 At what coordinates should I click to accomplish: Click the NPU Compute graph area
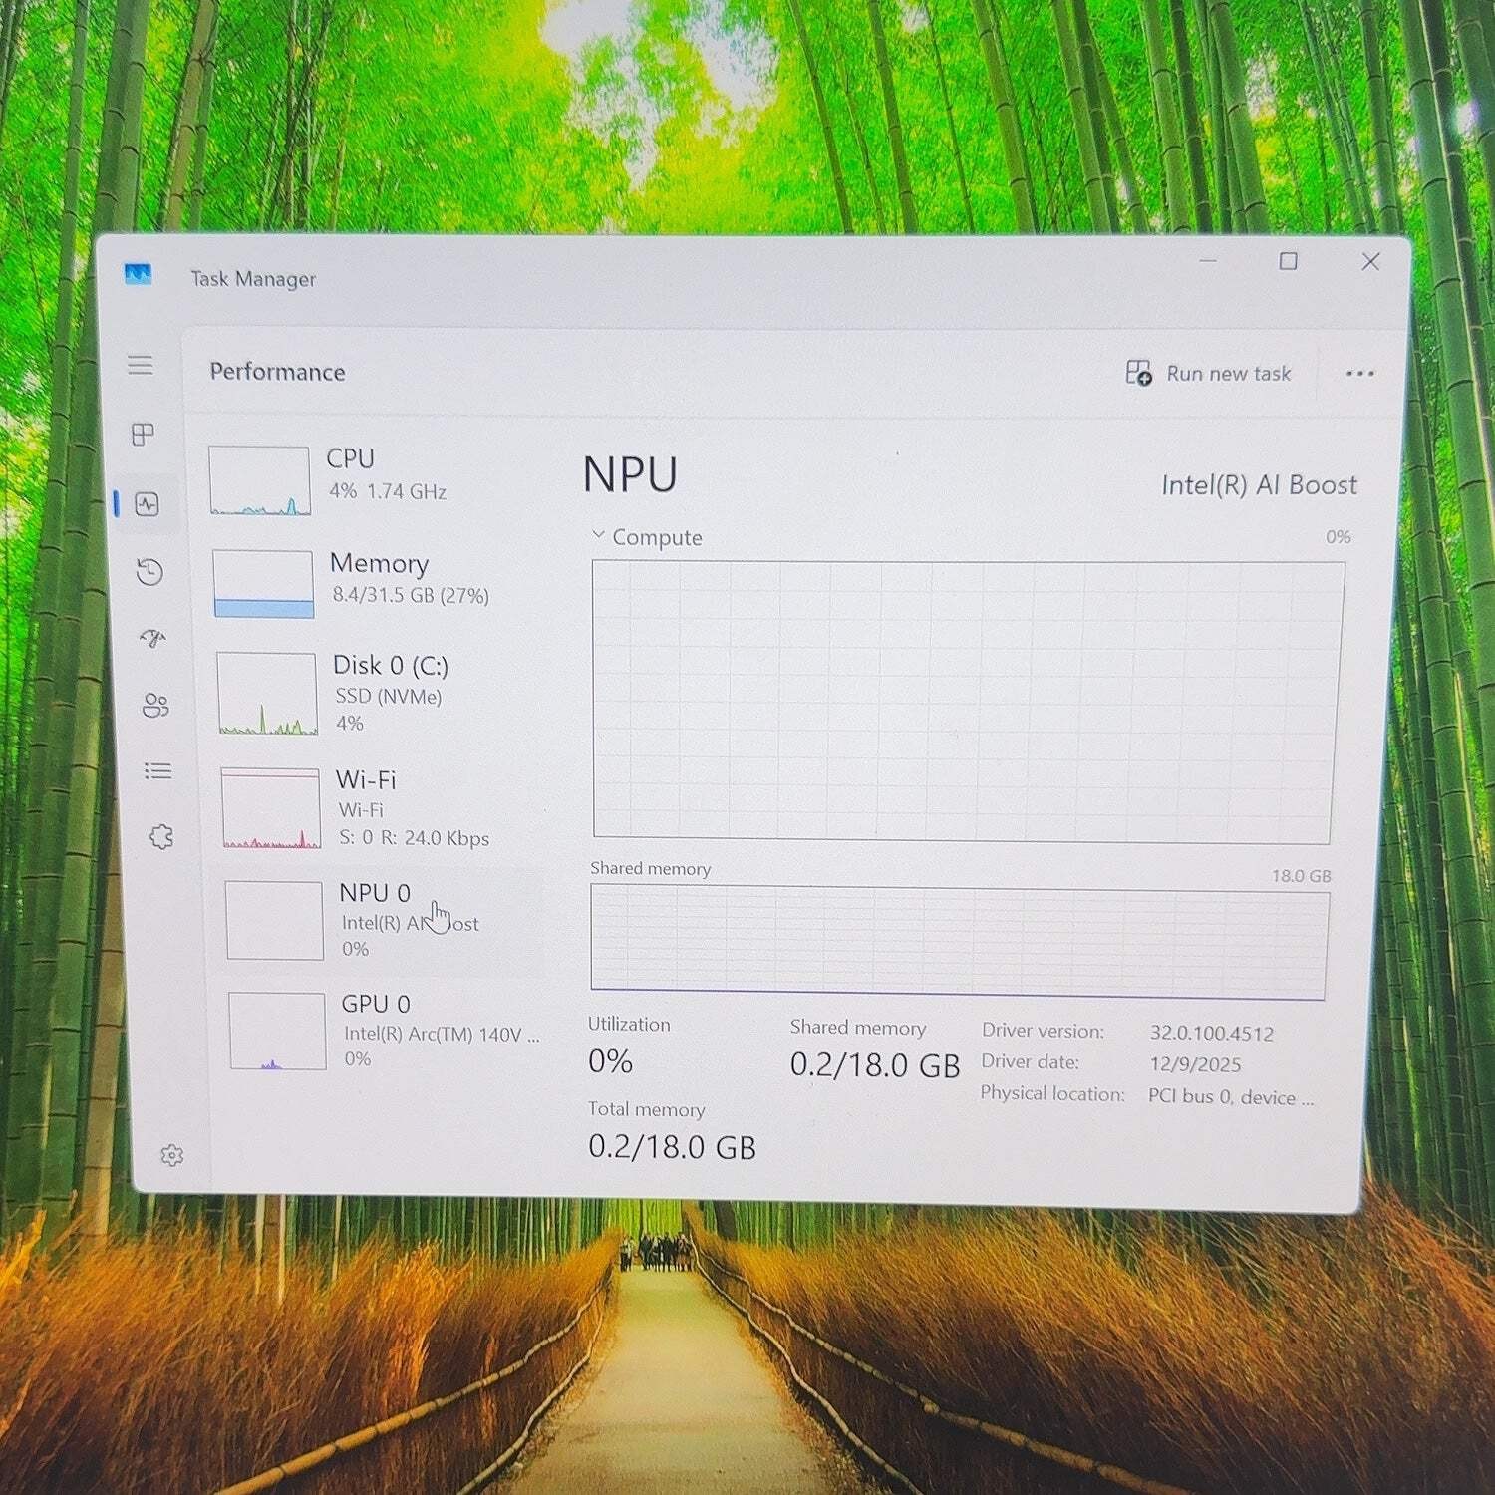point(966,702)
